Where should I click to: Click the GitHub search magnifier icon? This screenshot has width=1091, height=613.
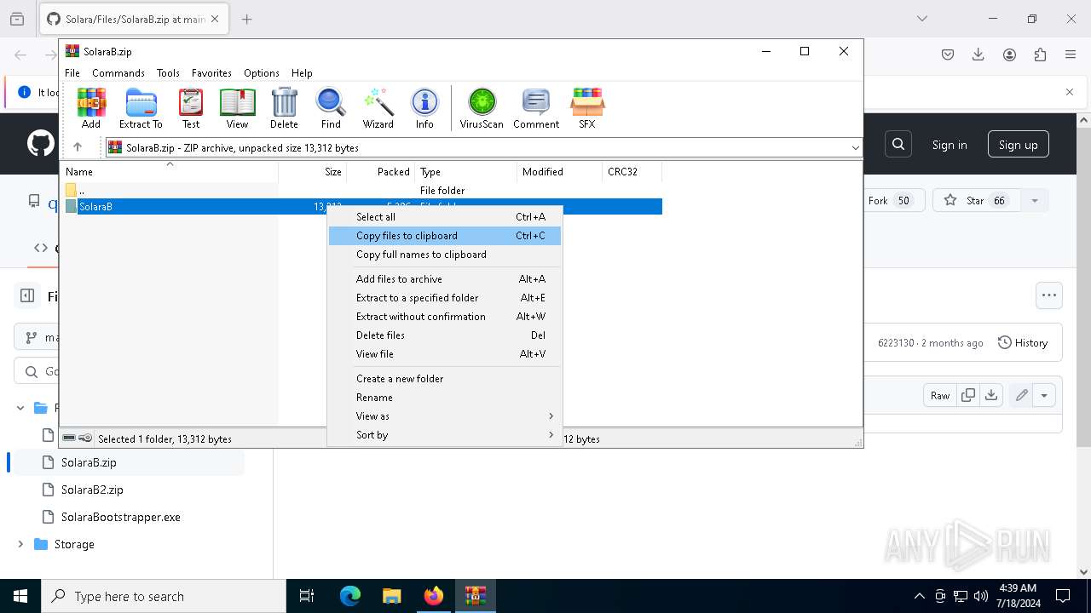click(898, 145)
